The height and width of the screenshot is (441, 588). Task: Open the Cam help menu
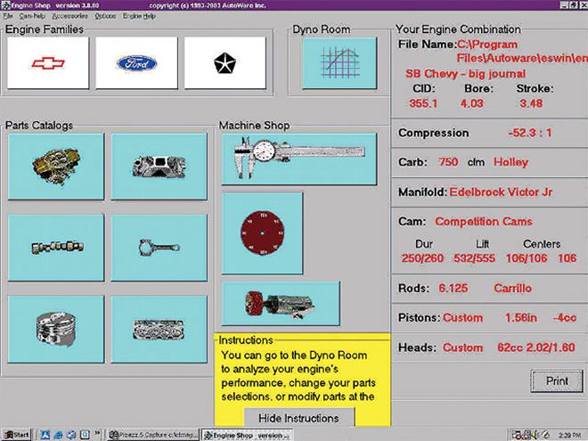pos(32,16)
